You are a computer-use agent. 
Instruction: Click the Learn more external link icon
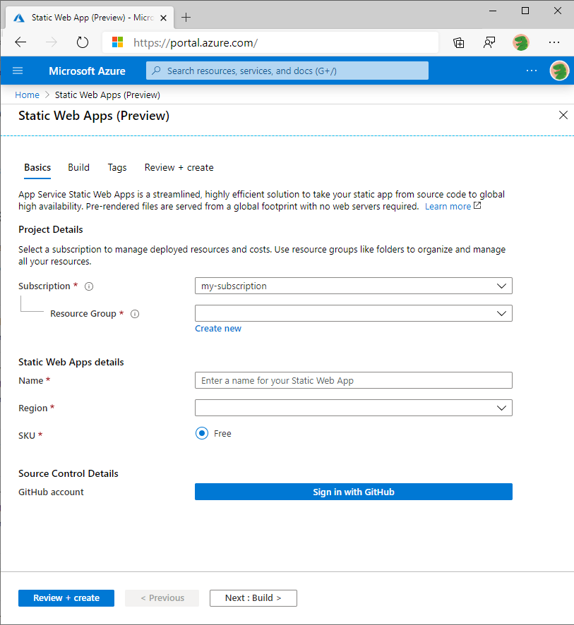tap(477, 206)
